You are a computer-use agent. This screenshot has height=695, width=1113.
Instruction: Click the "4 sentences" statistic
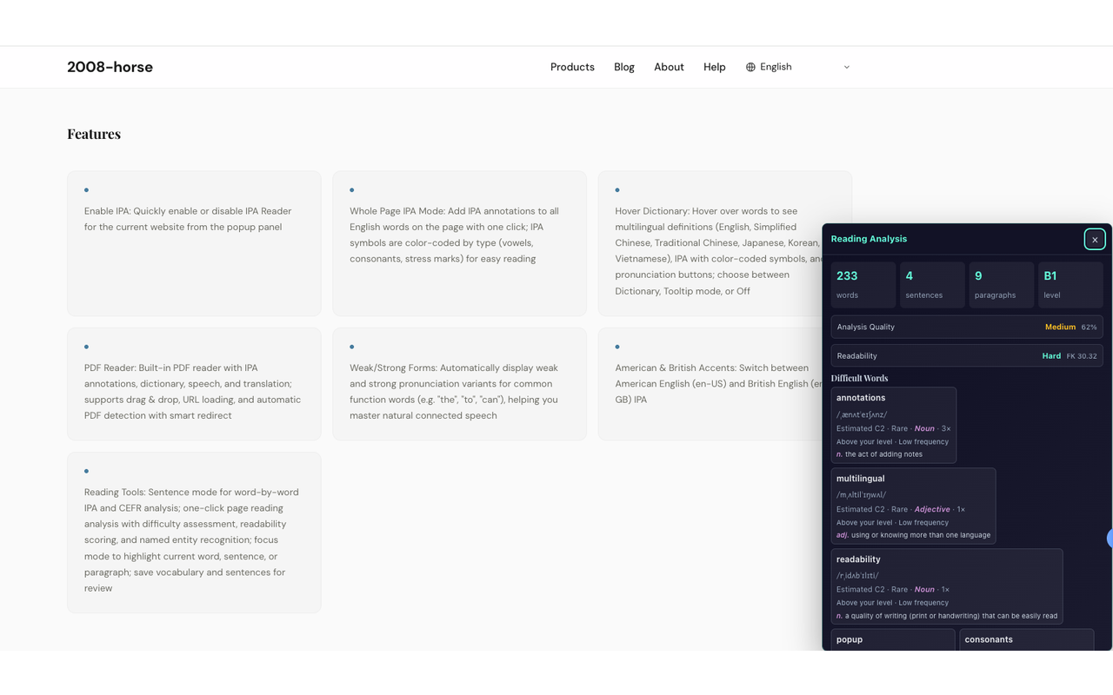(932, 285)
